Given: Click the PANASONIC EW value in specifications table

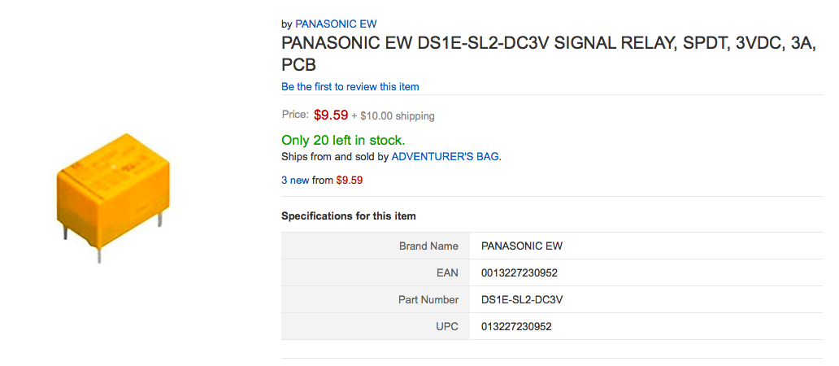Looking at the screenshot, I should tap(521, 246).
